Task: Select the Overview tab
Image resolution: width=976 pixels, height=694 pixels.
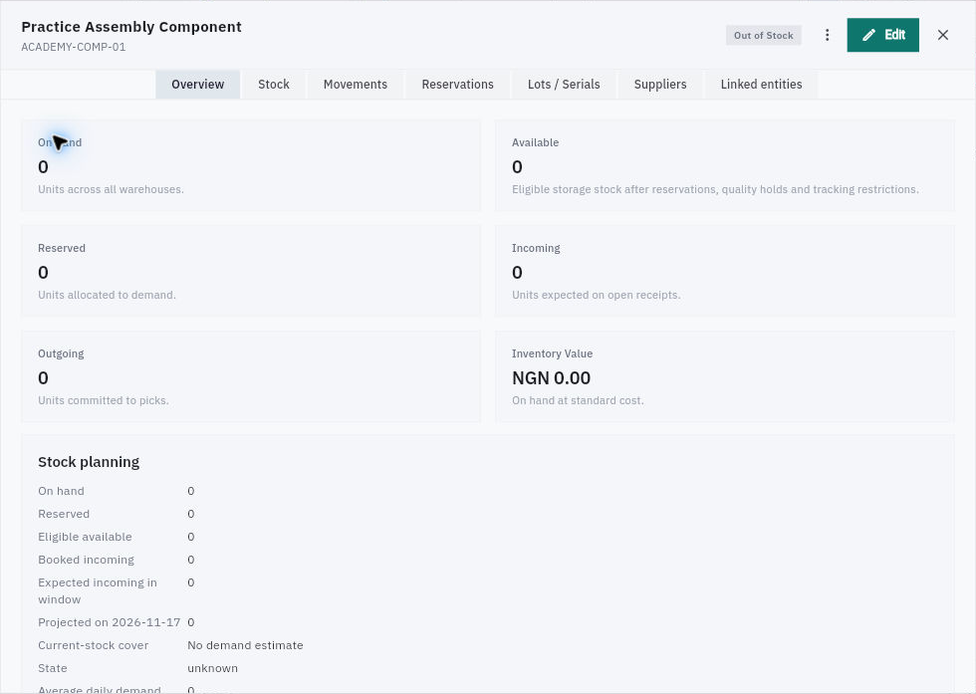Action: [197, 84]
